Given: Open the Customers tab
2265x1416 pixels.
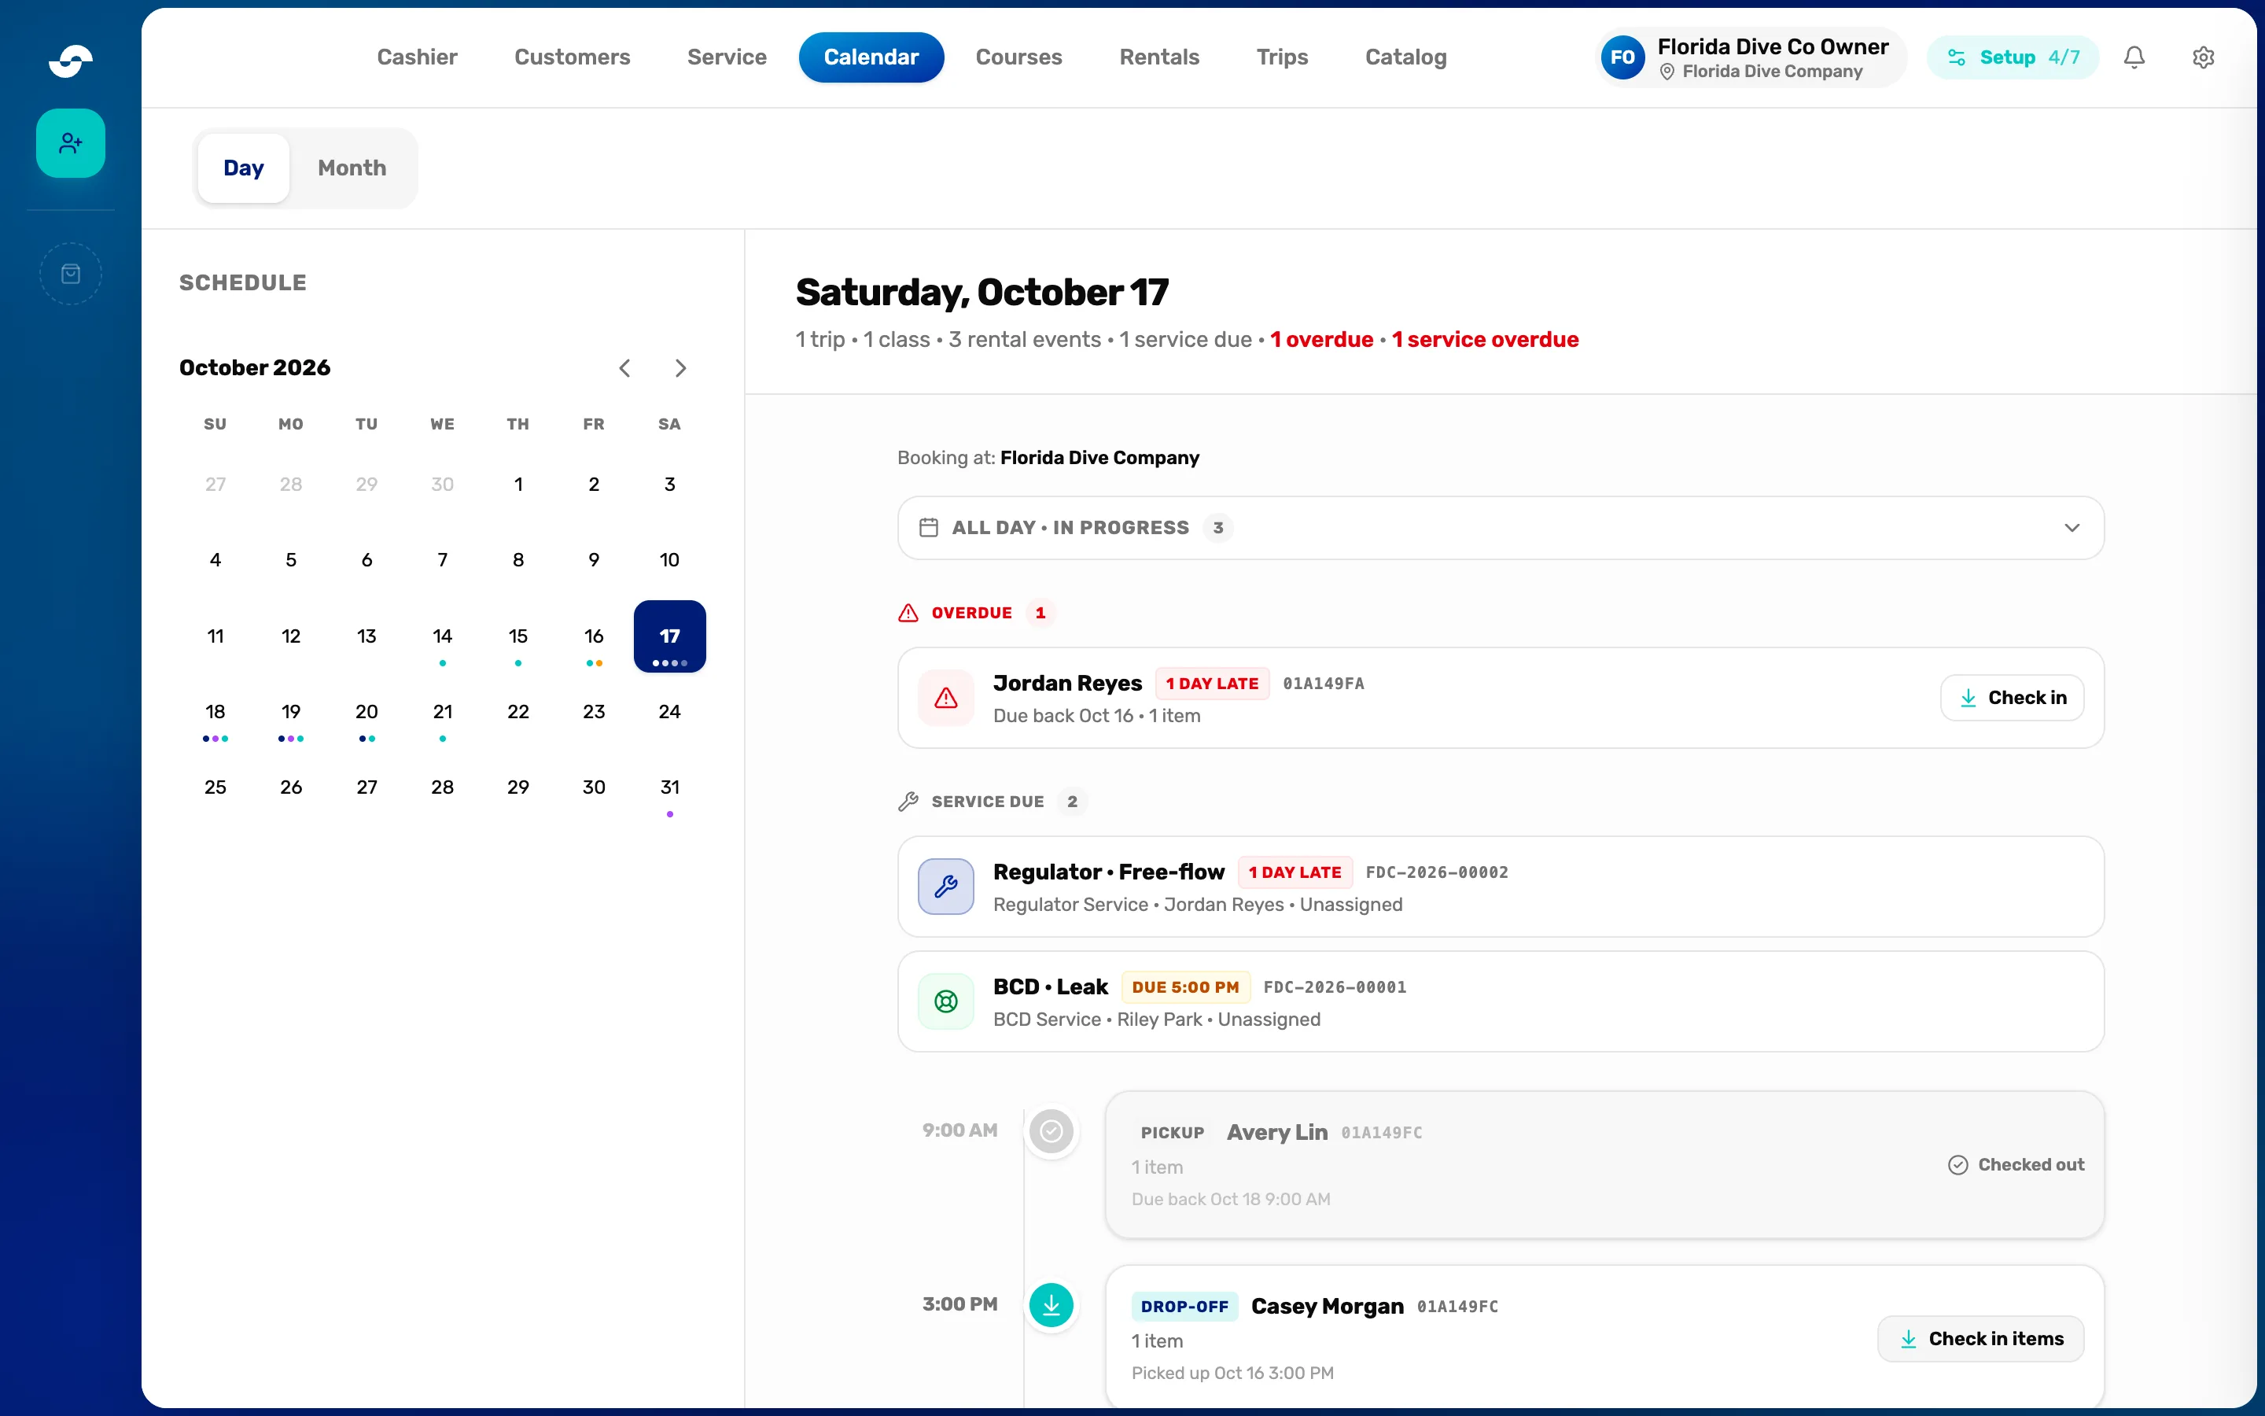Looking at the screenshot, I should [572, 57].
